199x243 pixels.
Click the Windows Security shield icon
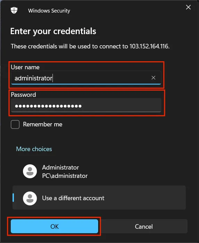pos(14,10)
